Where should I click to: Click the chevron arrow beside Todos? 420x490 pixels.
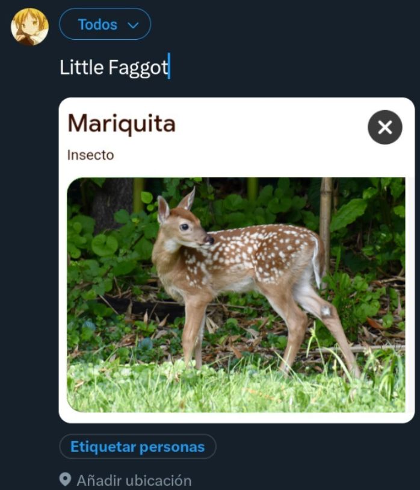(133, 25)
